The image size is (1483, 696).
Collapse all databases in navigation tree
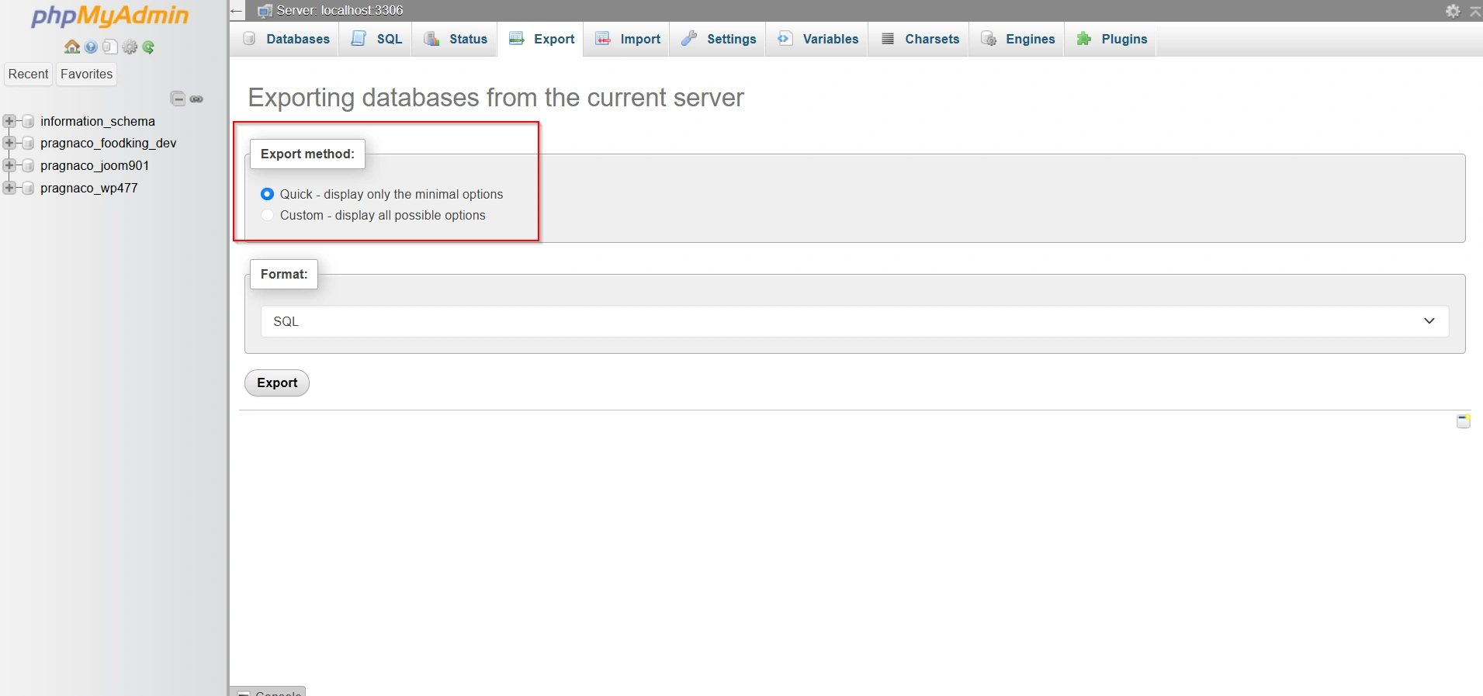coord(178,99)
